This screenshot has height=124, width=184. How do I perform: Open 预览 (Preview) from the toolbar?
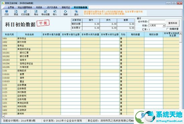pos(16,13)
